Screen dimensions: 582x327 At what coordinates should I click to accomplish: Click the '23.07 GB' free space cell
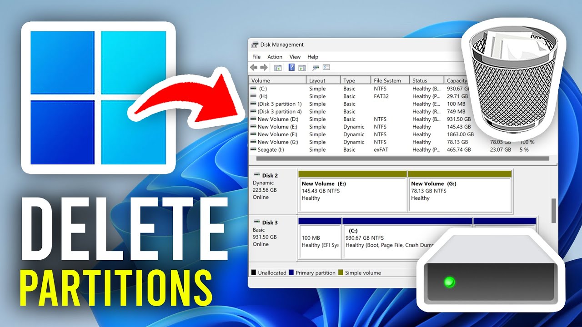(x=500, y=149)
